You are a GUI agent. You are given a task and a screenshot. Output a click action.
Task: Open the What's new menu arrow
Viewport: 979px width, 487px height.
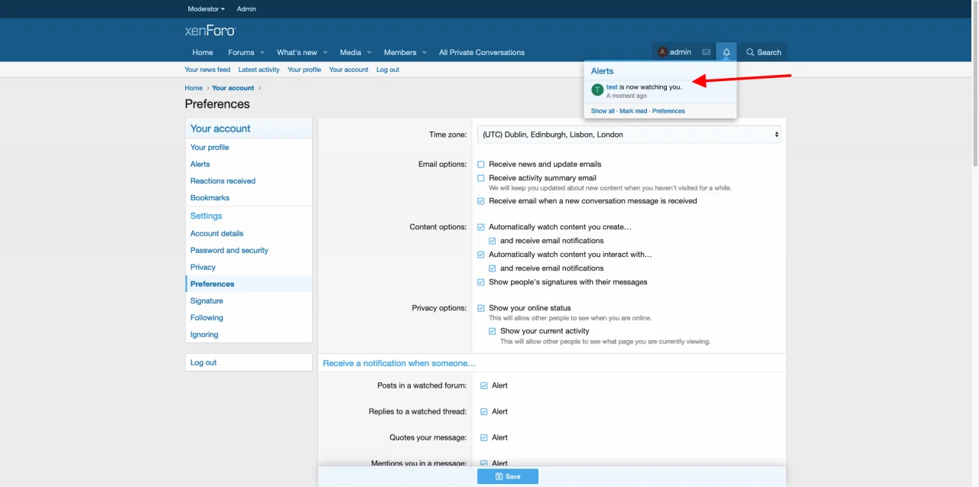[325, 53]
